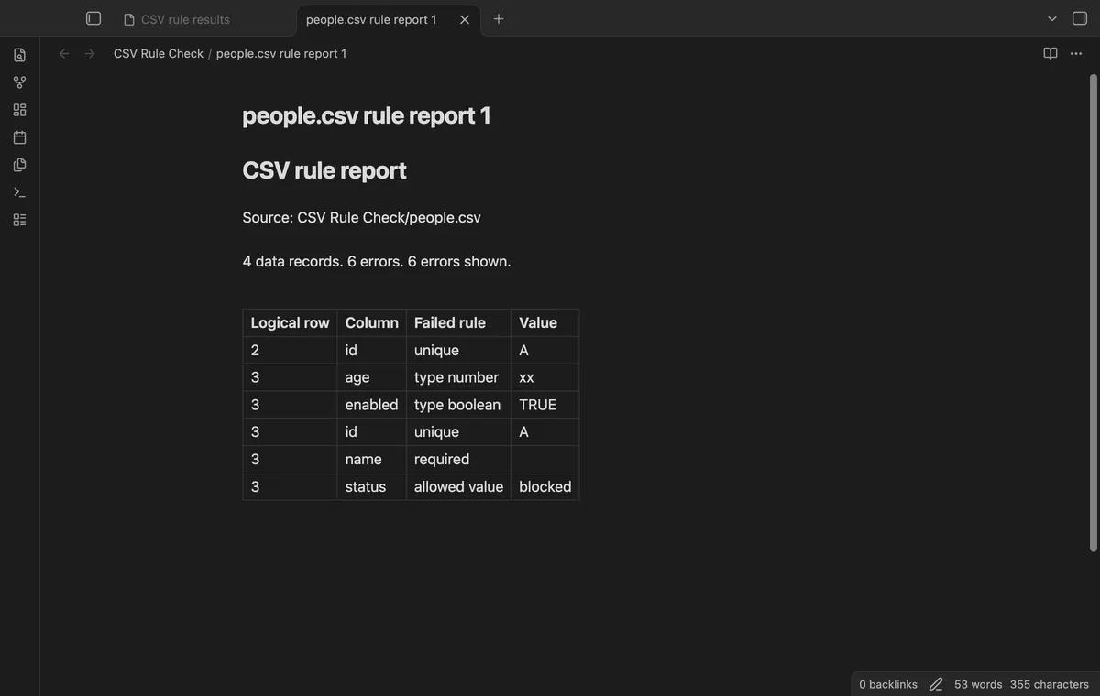The width and height of the screenshot is (1100, 696).
Task: Click Column header cell
Action: pos(371,322)
